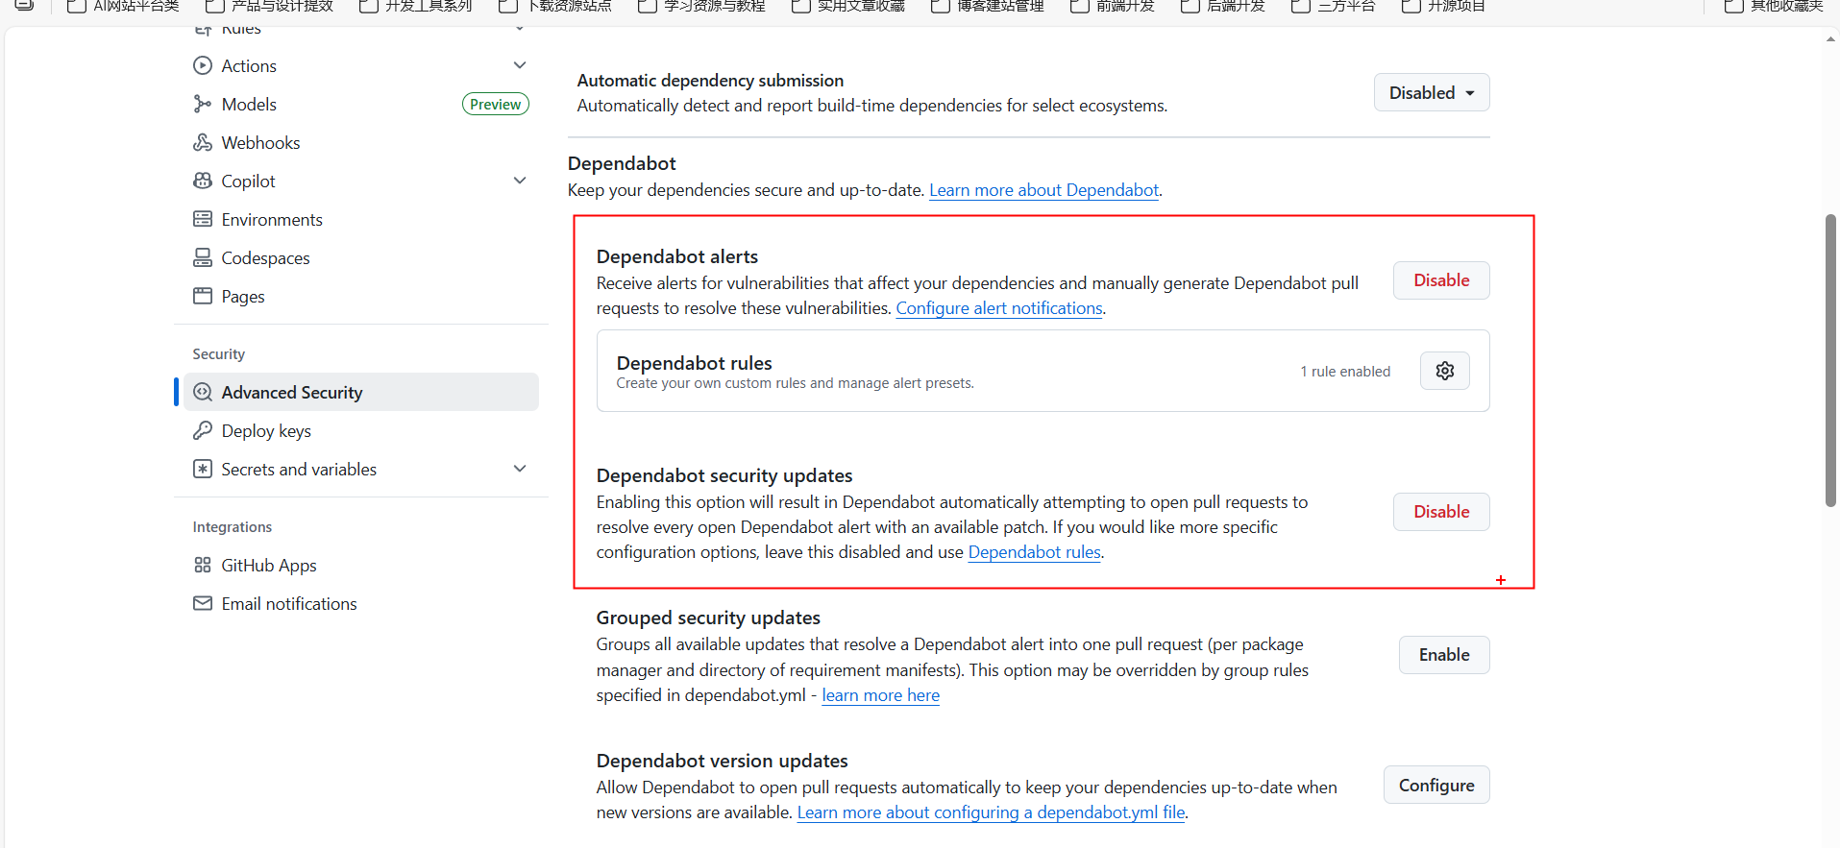Image resolution: width=1840 pixels, height=848 pixels.
Task: Expand Secrets and variables section
Action: (x=520, y=469)
